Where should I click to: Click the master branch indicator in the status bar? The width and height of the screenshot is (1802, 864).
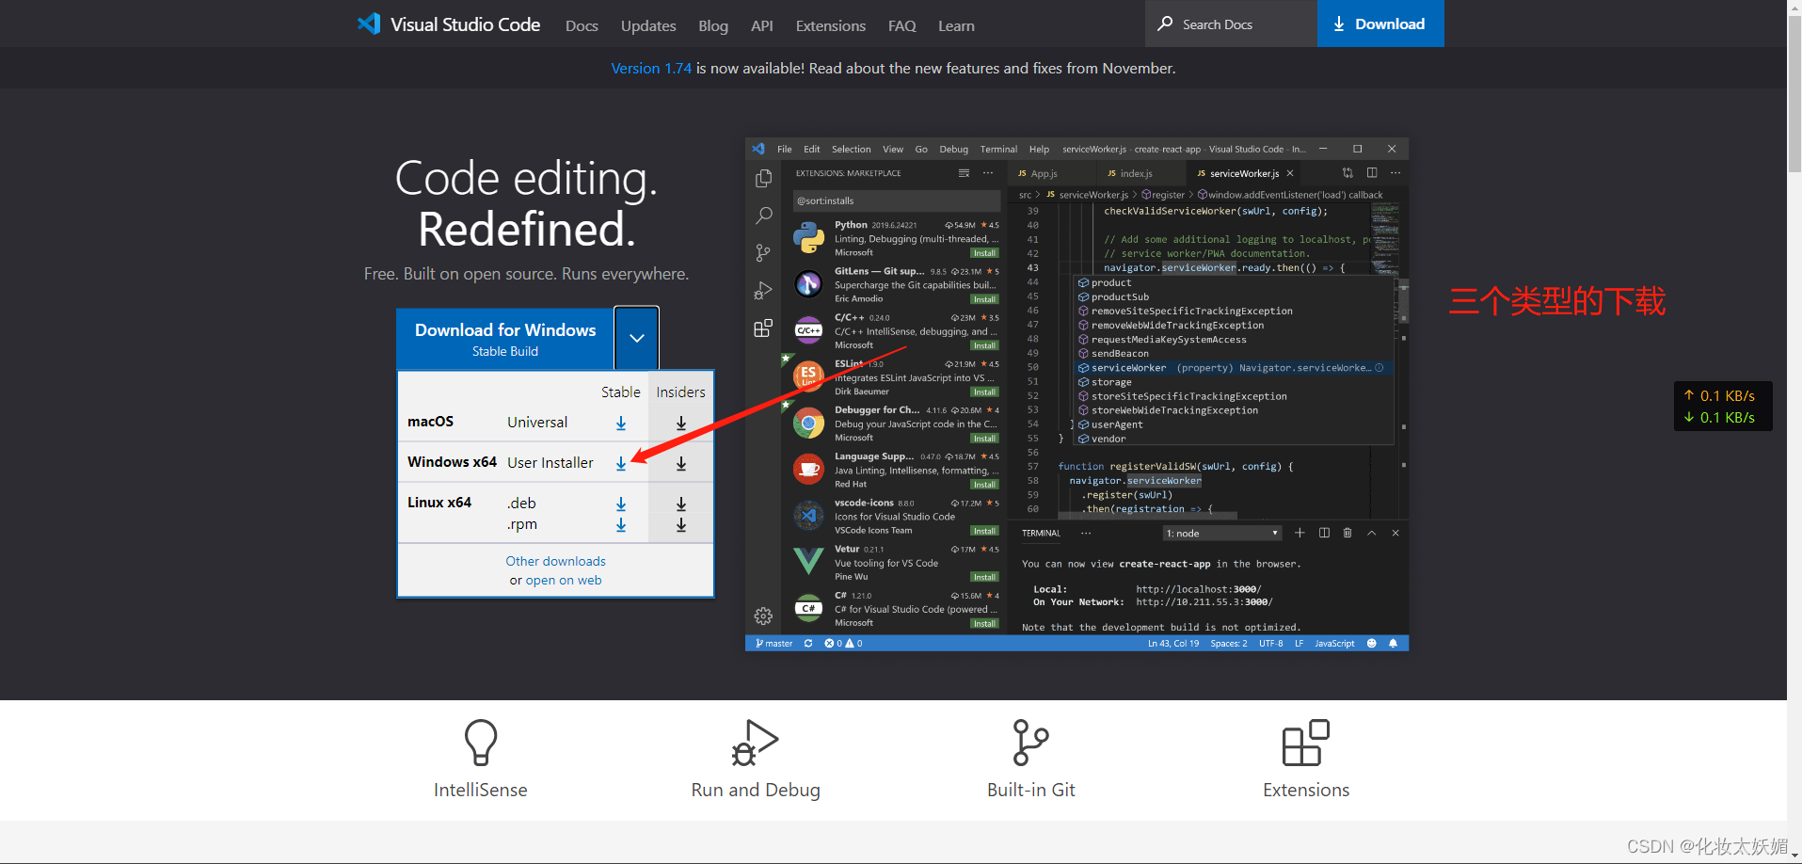pos(773,643)
